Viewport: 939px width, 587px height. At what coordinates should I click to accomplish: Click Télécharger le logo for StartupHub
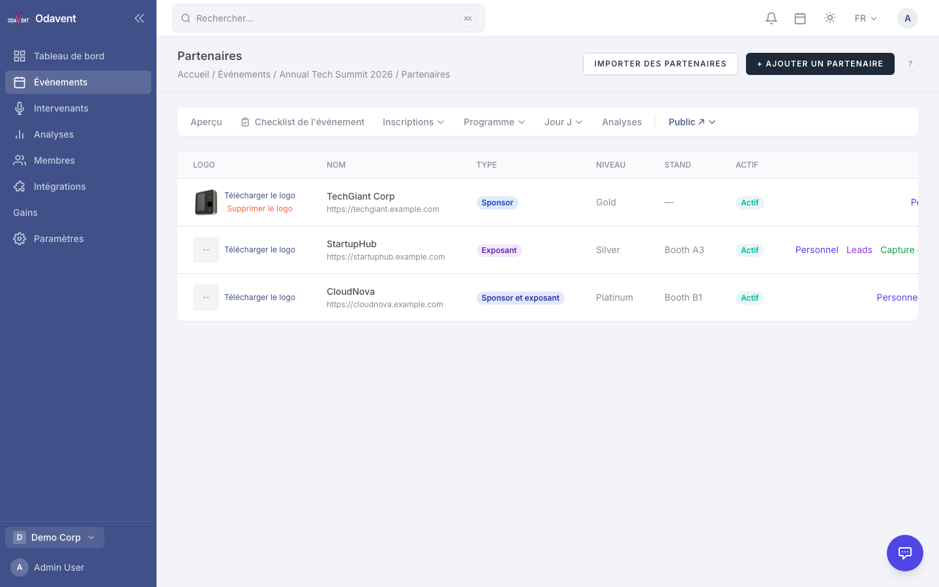point(260,250)
